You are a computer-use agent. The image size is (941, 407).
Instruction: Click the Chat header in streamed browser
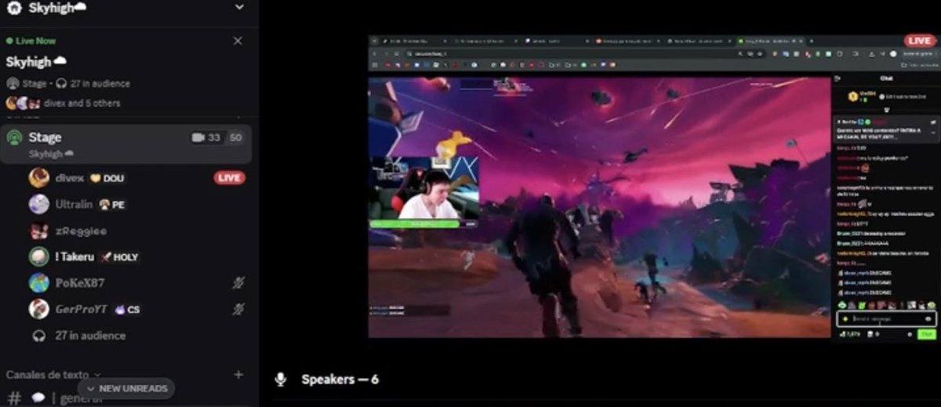[x=887, y=78]
